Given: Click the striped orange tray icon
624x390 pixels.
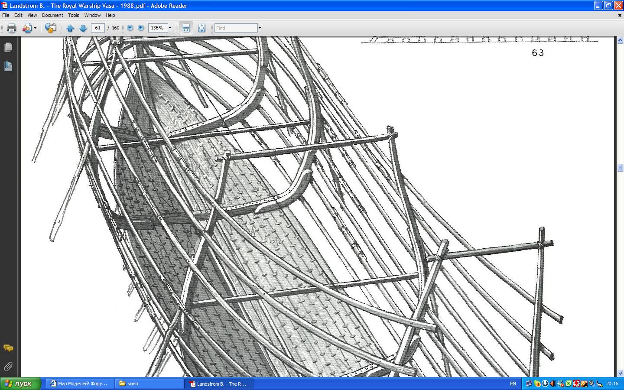Looking at the screenshot, I should pyautogui.click(x=584, y=383).
